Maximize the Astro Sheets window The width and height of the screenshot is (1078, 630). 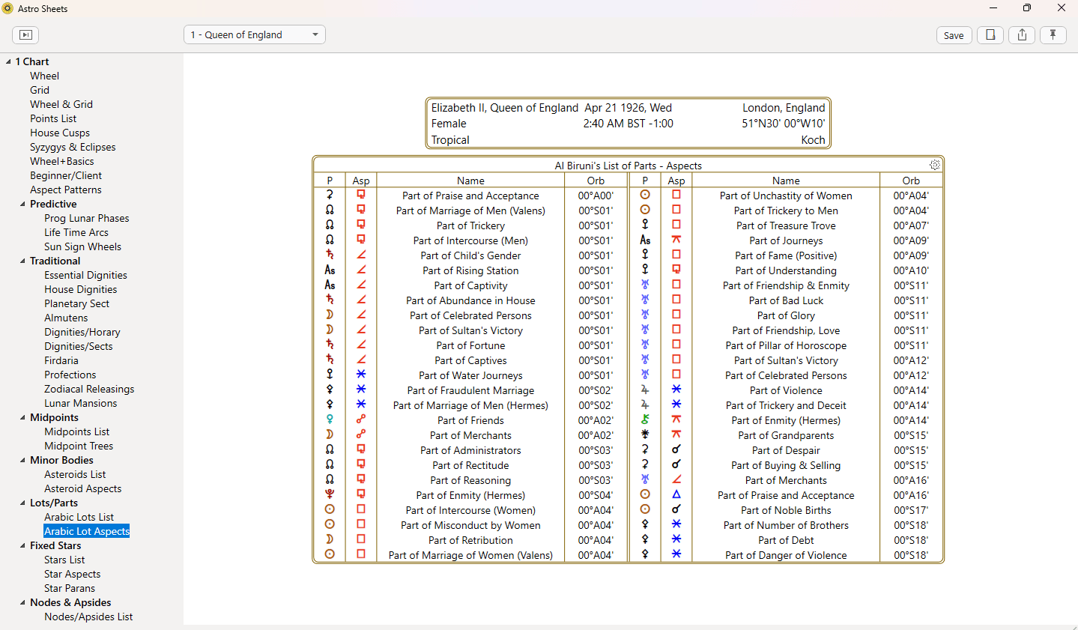1027,8
